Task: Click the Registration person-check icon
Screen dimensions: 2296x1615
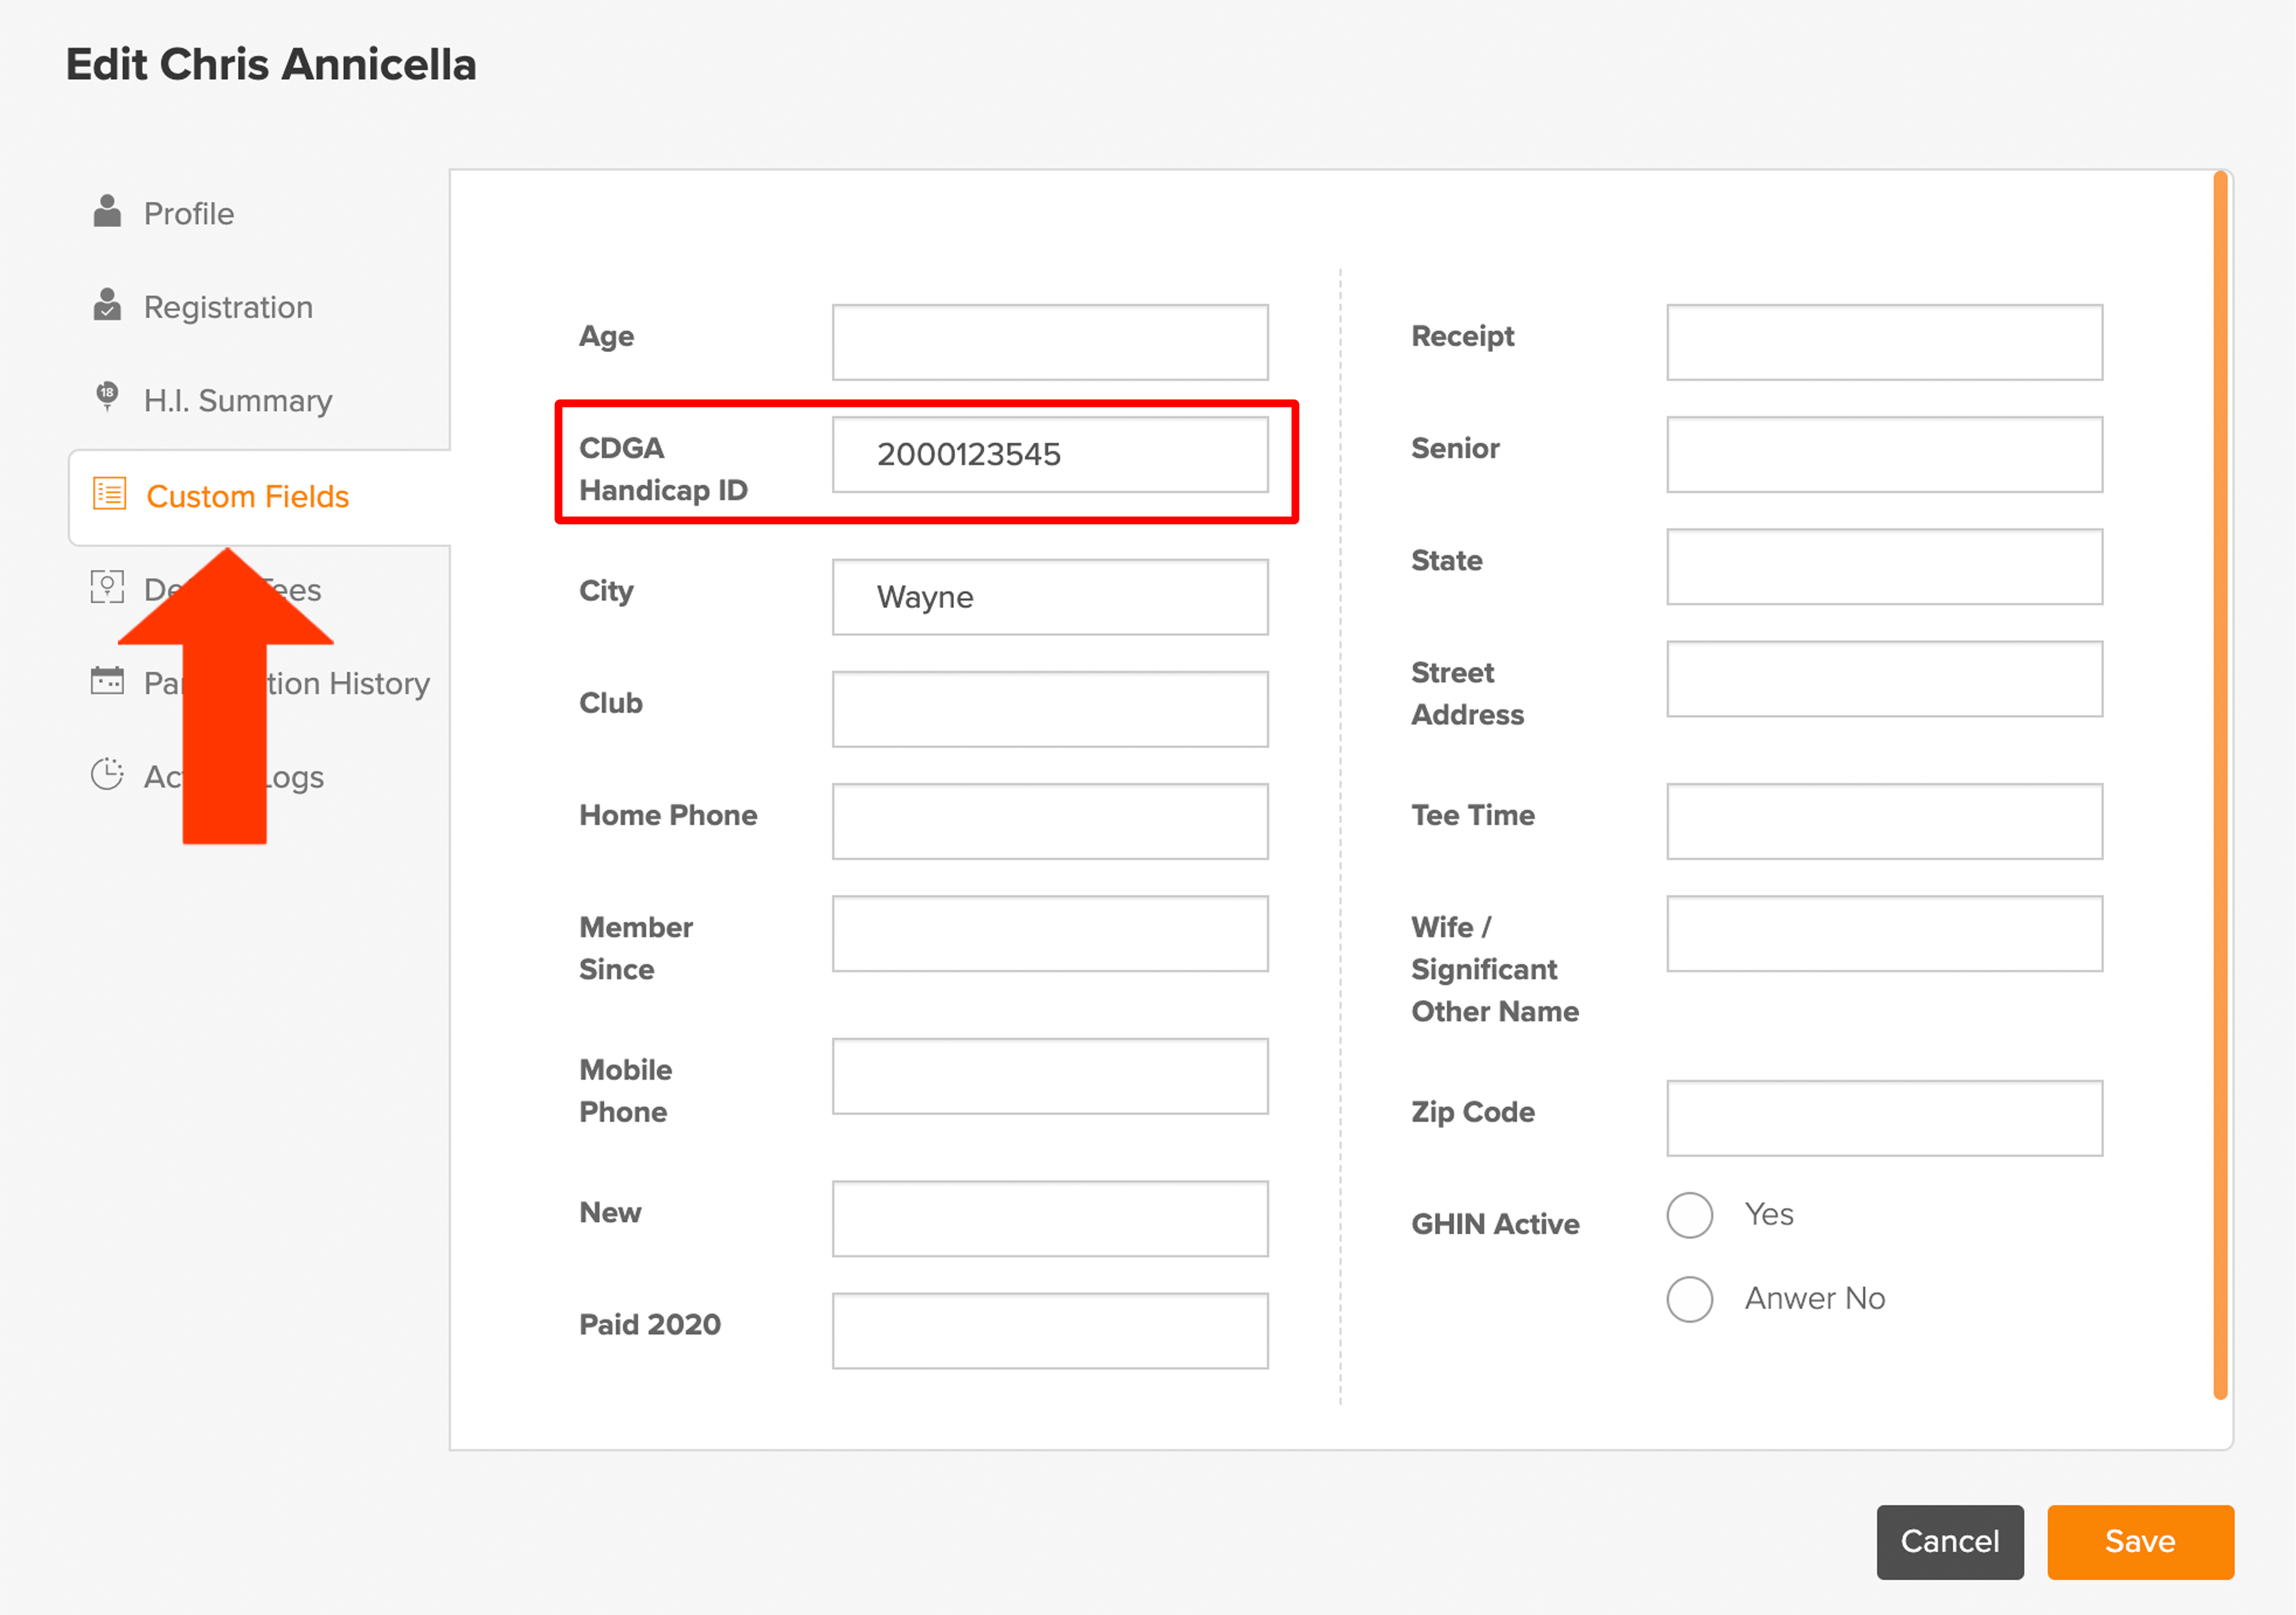Action: (x=107, y=305)
